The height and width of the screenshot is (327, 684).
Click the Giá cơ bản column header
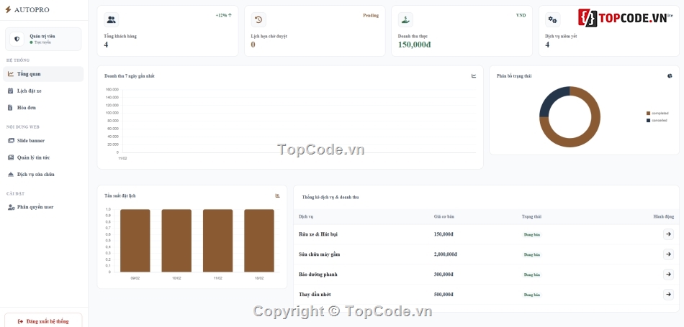point(444,216)
